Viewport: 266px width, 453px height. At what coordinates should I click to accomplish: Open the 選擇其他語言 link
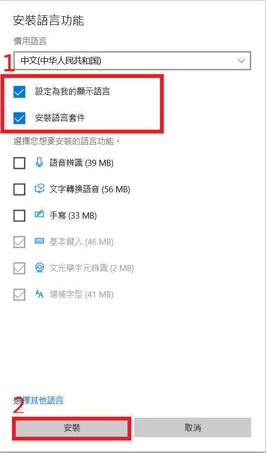(x=38, y=400)
